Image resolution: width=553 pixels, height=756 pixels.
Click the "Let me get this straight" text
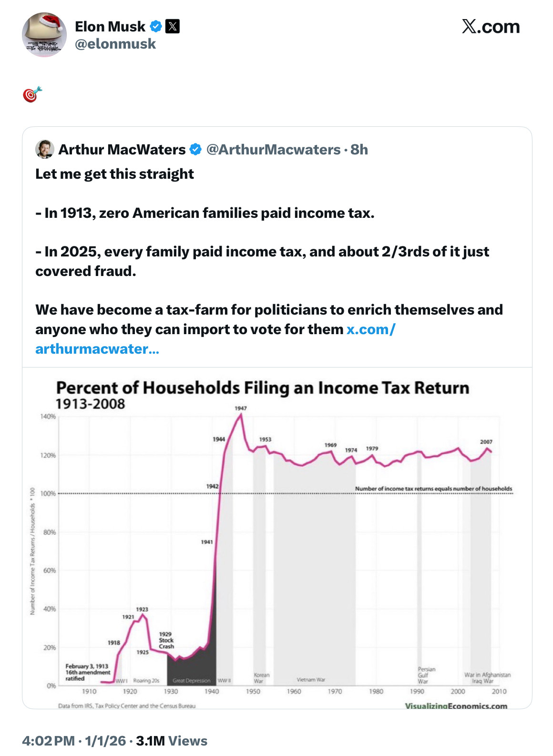click(x=114, y=174)
